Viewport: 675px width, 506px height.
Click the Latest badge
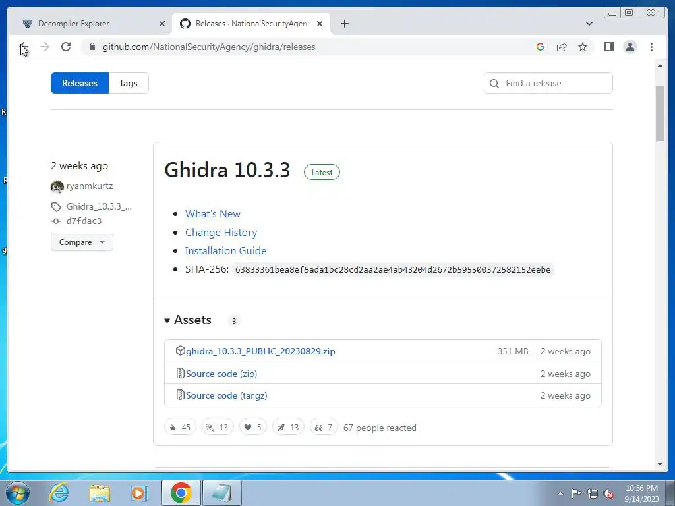(322, 172)
